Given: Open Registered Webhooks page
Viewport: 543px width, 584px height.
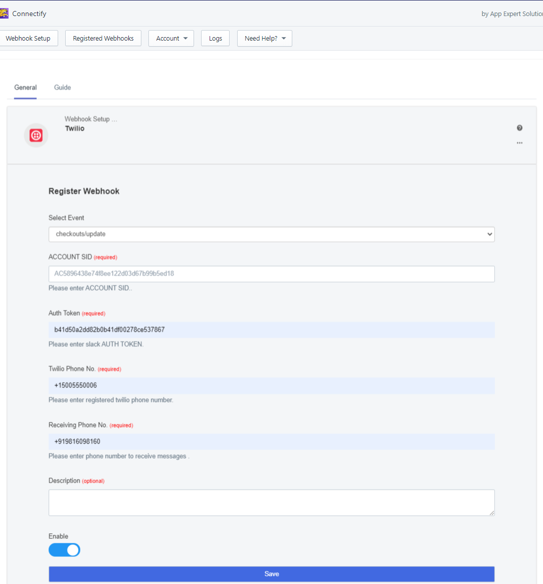Looking at the screenshot, I should point(103,39).
